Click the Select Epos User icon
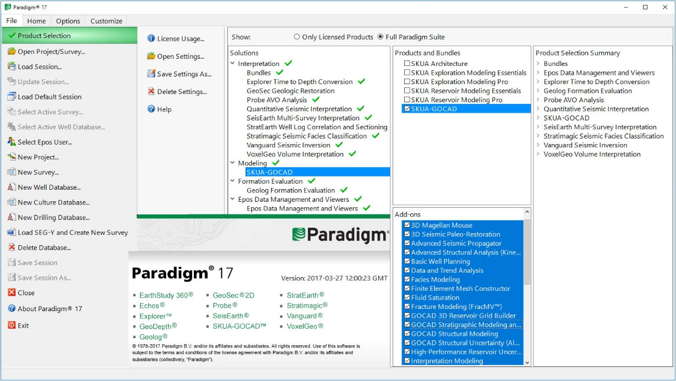676x381 pixels. (x=12, y=142)
